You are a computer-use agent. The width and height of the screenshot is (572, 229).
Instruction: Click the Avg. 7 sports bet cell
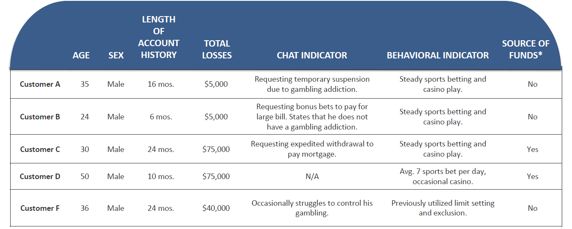pyautogui.click(x=443, y=177)
